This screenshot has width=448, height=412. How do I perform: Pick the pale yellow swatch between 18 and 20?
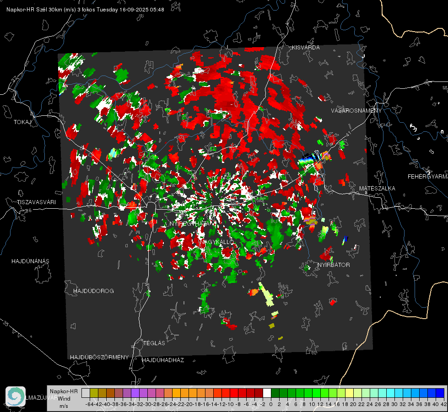click(x=350, y=393)
